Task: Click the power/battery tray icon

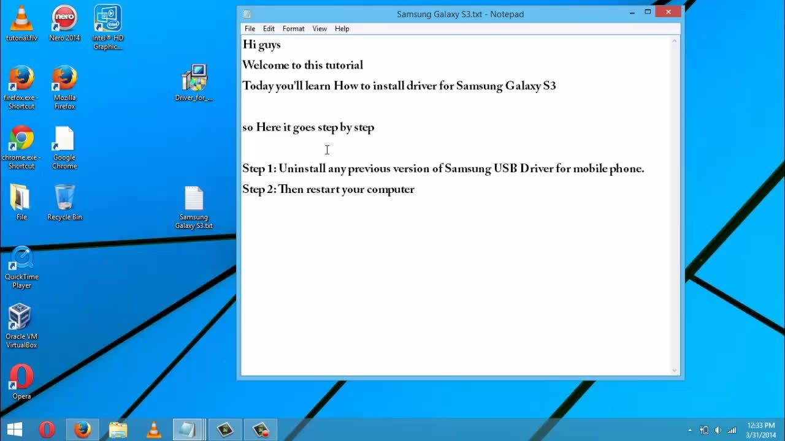Action: (704, 431)
